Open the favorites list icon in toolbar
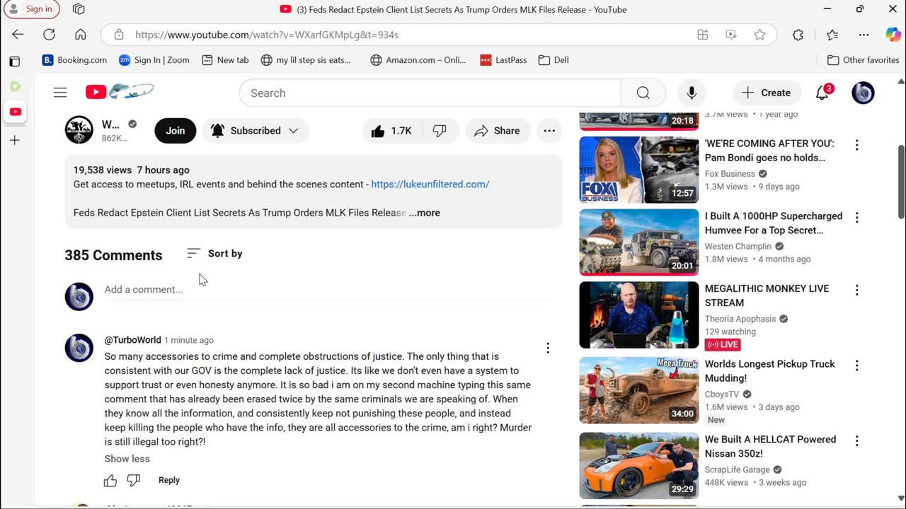 (x=832, y=35)
